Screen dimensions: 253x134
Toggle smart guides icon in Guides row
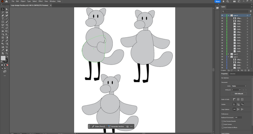click(242, 105)
